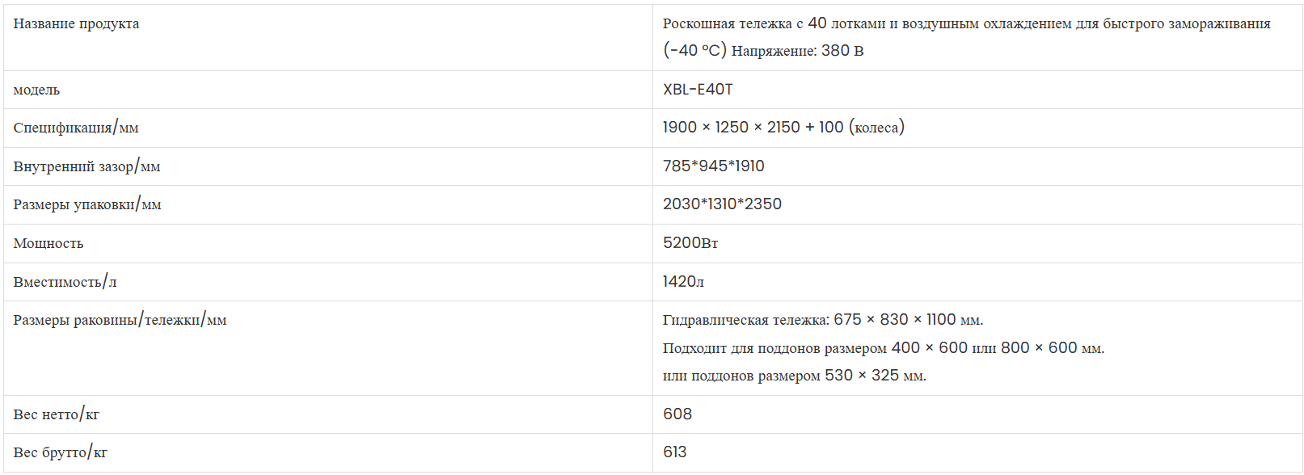This screenshot has height=475, width=1304.
Task: Click the 'Размеры упаковки/мм' label
Action: click(87, 204)
